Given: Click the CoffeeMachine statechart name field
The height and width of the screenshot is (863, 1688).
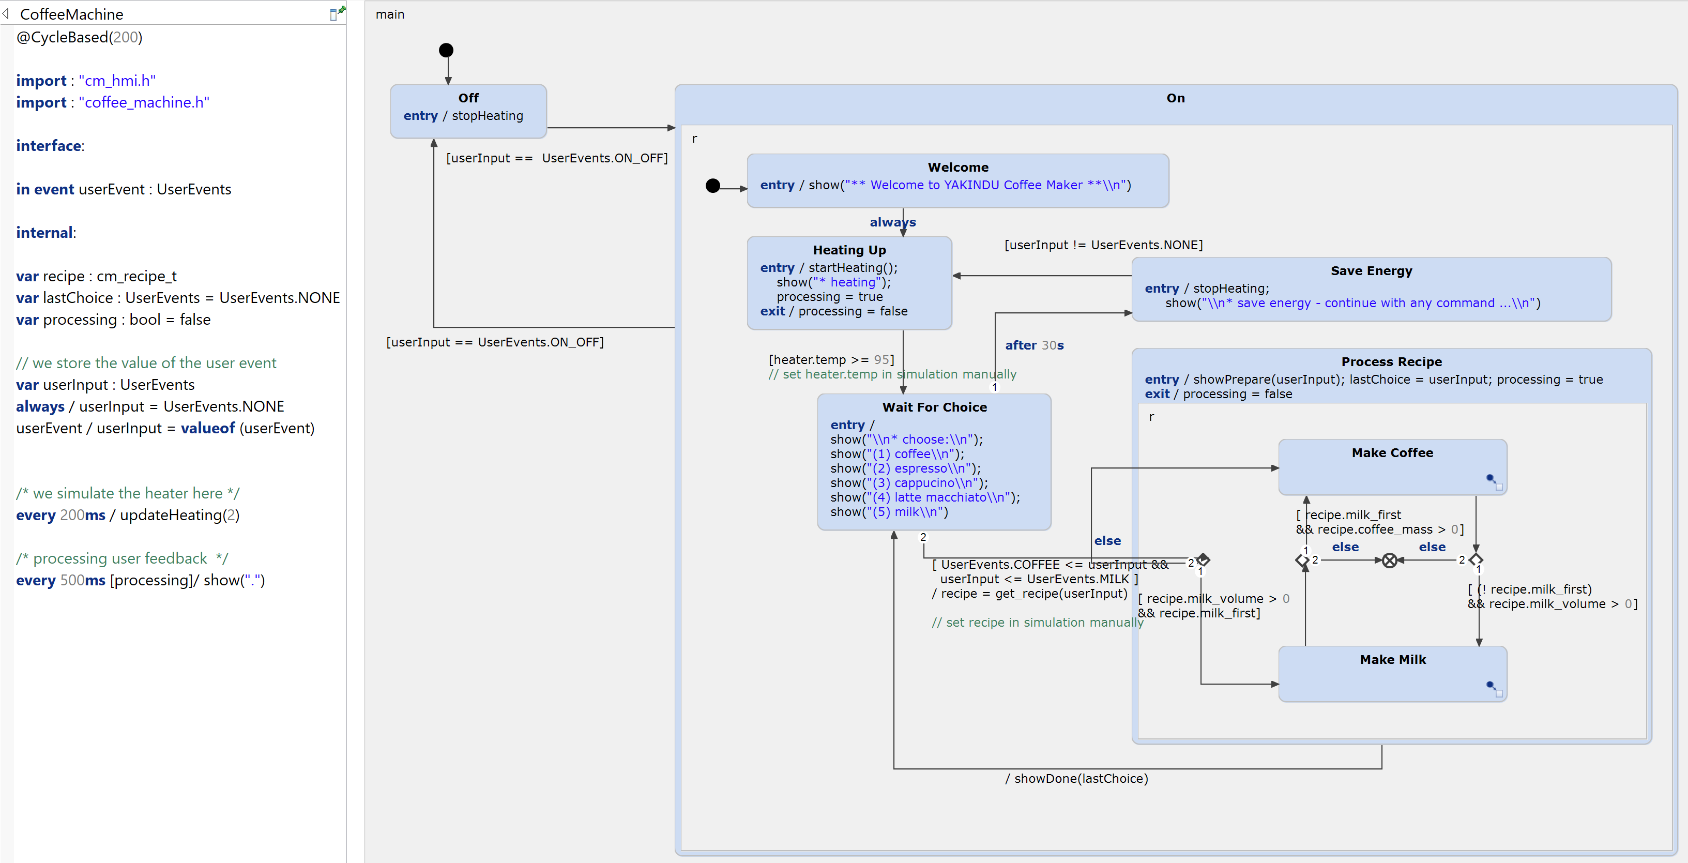Looking at the screenshot, I should click(72, 14).
